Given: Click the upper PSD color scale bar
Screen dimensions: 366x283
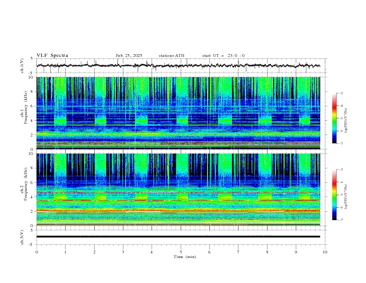Looking at the screenshot, I should [334, 118].
